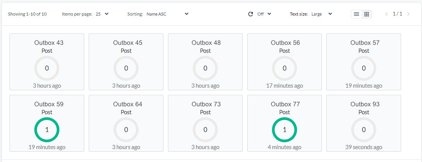Click the Outbox 59 title

[49, 104]
